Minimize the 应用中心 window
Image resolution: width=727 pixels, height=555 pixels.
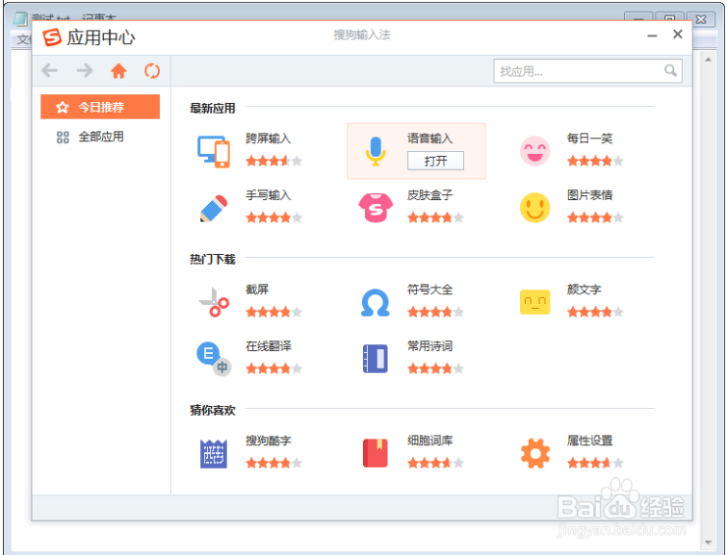tap(652, 36)
